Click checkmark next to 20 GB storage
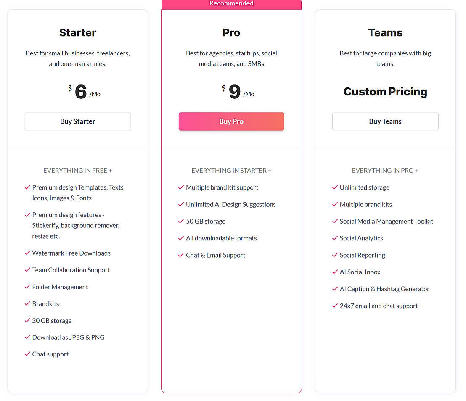 (27, 321)
